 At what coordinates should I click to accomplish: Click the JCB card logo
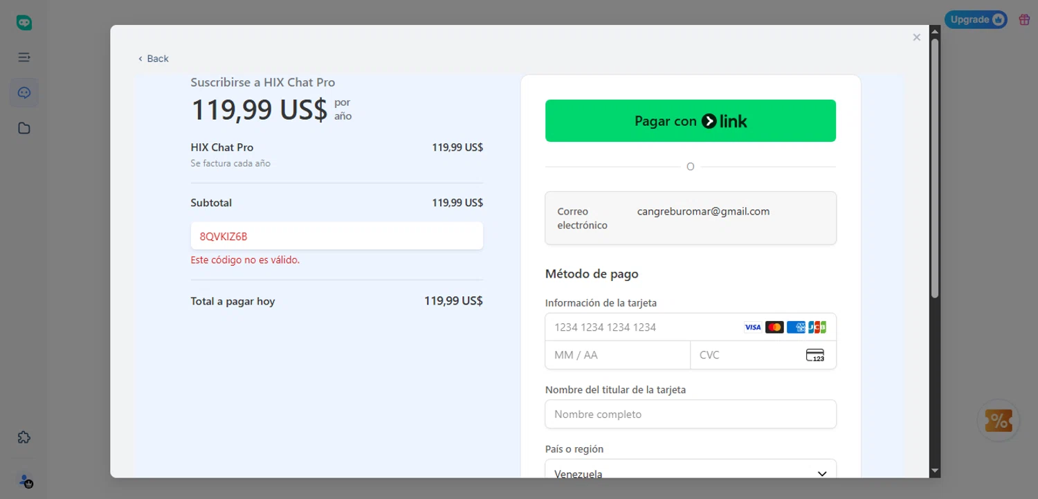(x=817, y=327)
